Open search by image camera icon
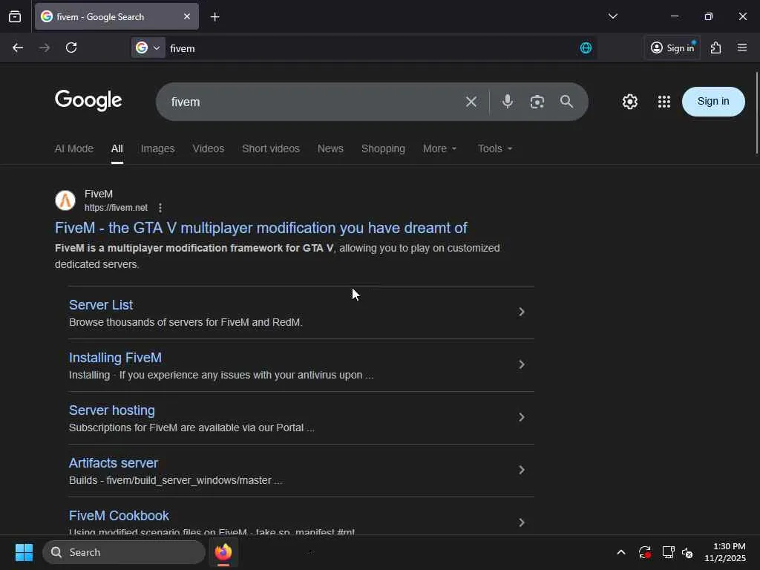 tap(537, 102)
